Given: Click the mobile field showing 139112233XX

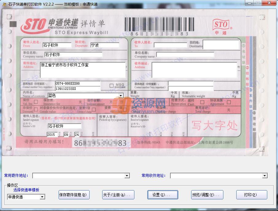Looking at the screenshot, I should (78, 89).
